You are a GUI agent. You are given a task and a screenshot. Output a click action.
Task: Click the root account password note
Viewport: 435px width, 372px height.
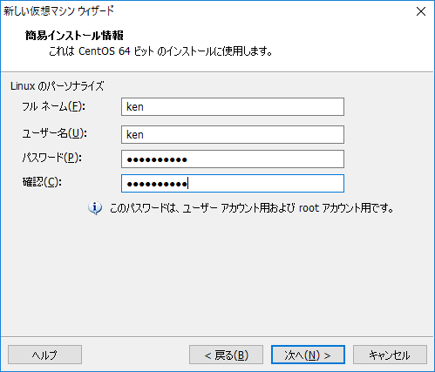pyautogui.click(x=252, y=208)
